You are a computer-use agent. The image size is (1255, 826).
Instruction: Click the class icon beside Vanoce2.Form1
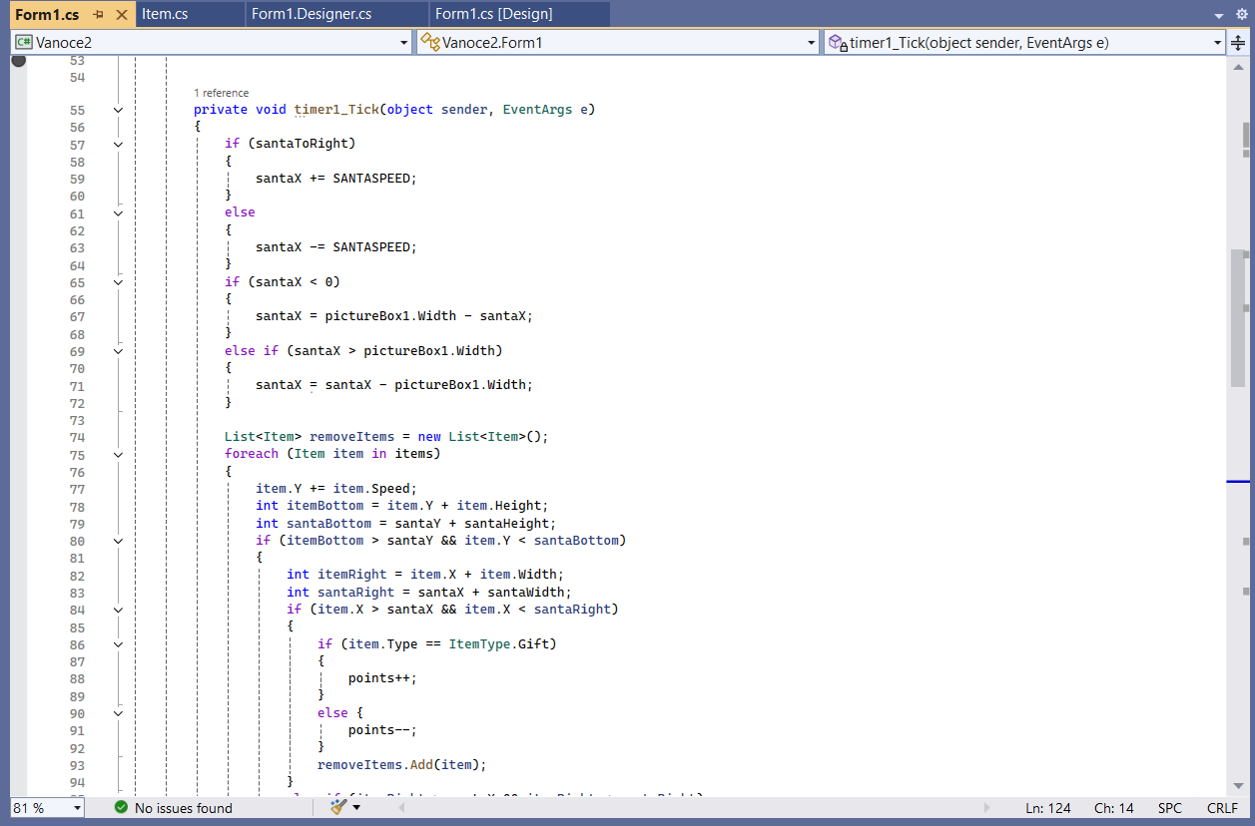[x=430, y=42]
